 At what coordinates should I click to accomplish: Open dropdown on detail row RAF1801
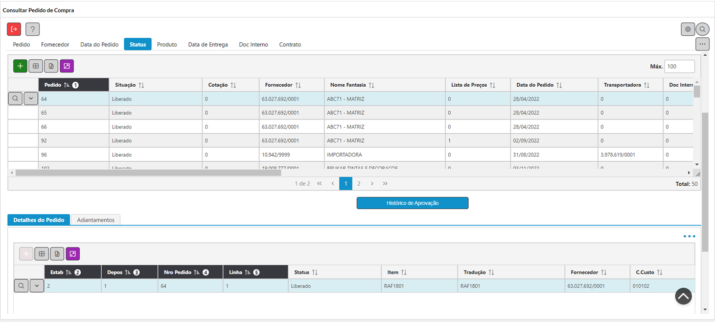click(37, 286)
